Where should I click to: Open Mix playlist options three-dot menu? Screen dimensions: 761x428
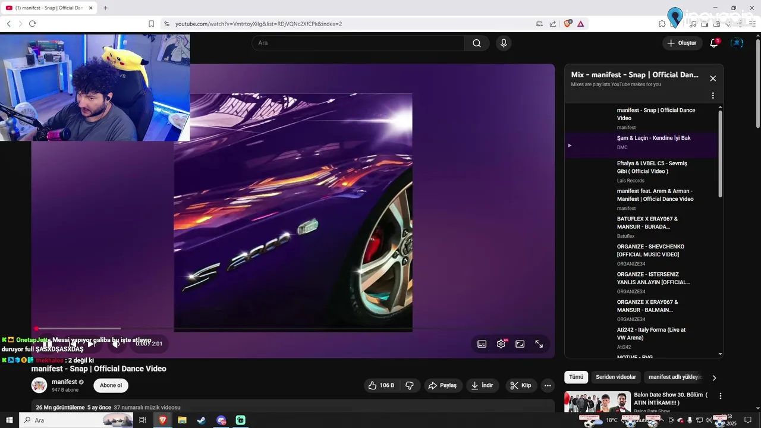point(713,96)
